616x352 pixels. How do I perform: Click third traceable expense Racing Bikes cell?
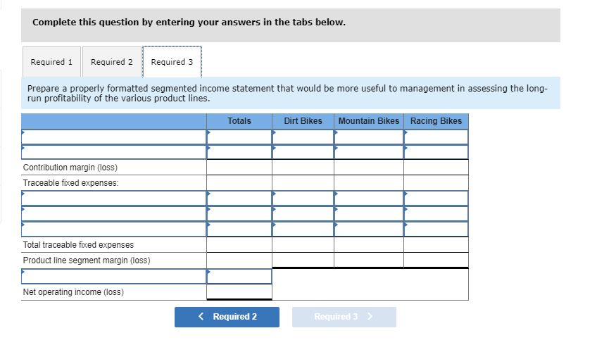(x=436, y=229)
